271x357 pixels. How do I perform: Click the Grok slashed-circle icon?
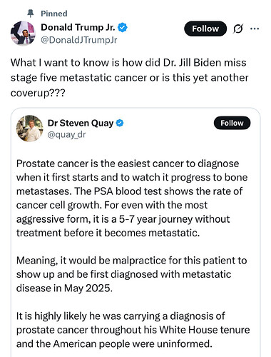coord(238,29)
